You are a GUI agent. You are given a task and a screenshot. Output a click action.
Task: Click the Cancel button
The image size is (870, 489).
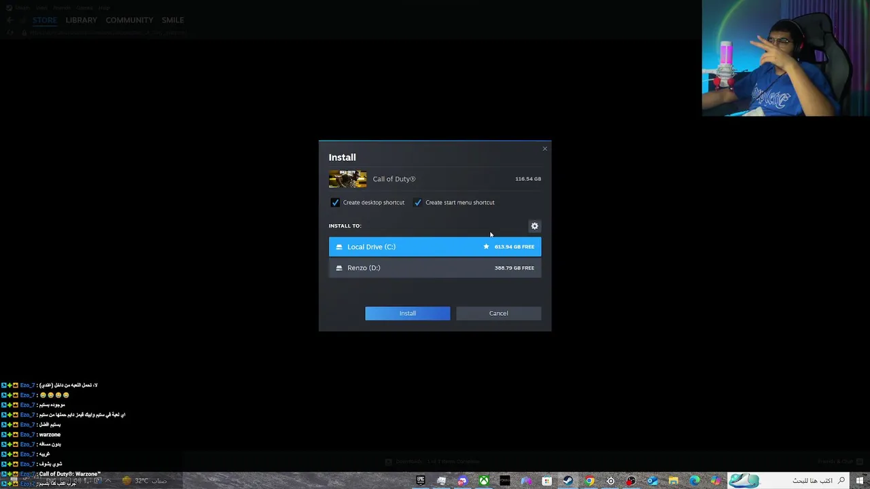(498, 313)
